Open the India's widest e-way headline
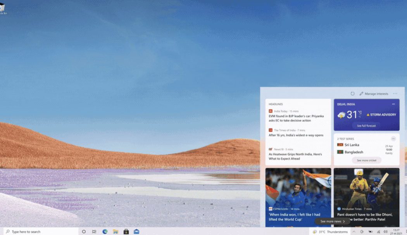 click(296, 135)
